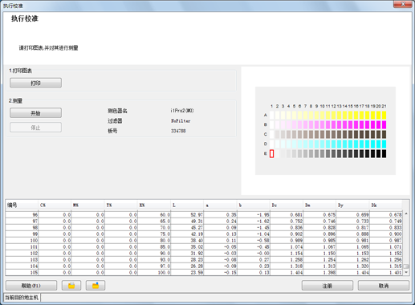Click the L value 38.40
Viewport: 415px width, 305px height.
(197, 240)
